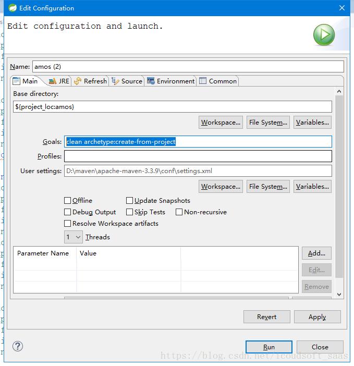This screenshot has width=354, height=366.
Task: Check the Skip Tests option
Action: [129, 212]
